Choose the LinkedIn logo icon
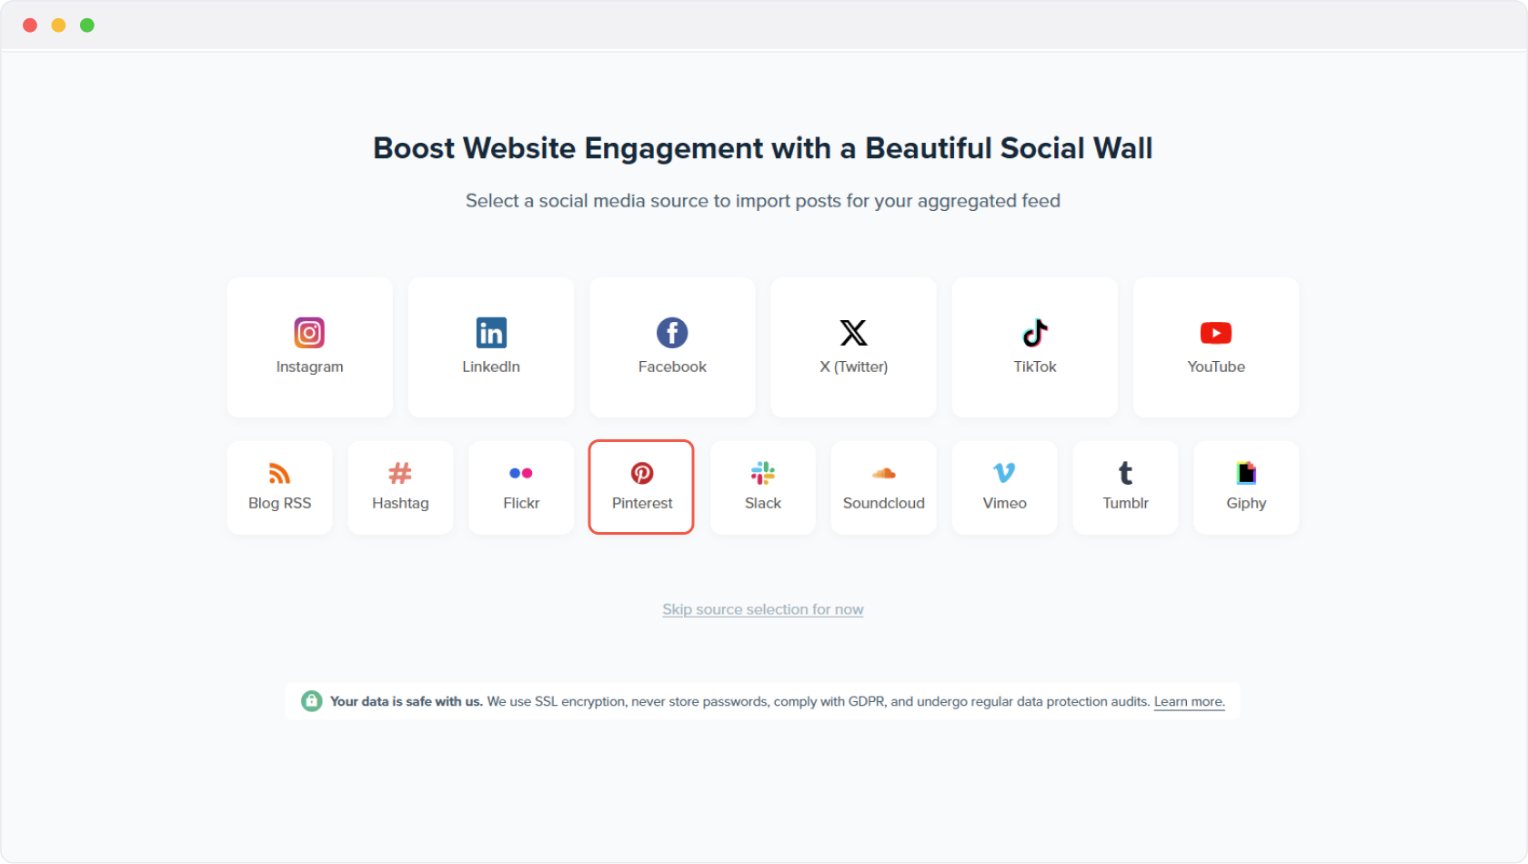 491,333
